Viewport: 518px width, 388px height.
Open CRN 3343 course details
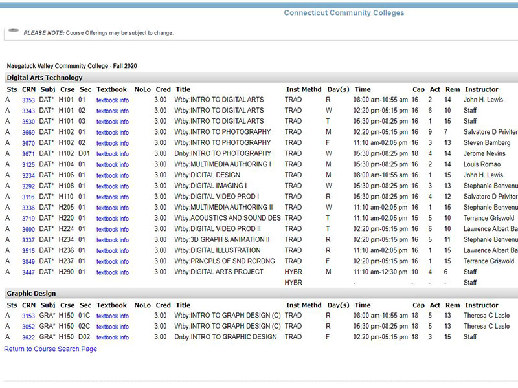pyautogui.click(x=28, y=111)
